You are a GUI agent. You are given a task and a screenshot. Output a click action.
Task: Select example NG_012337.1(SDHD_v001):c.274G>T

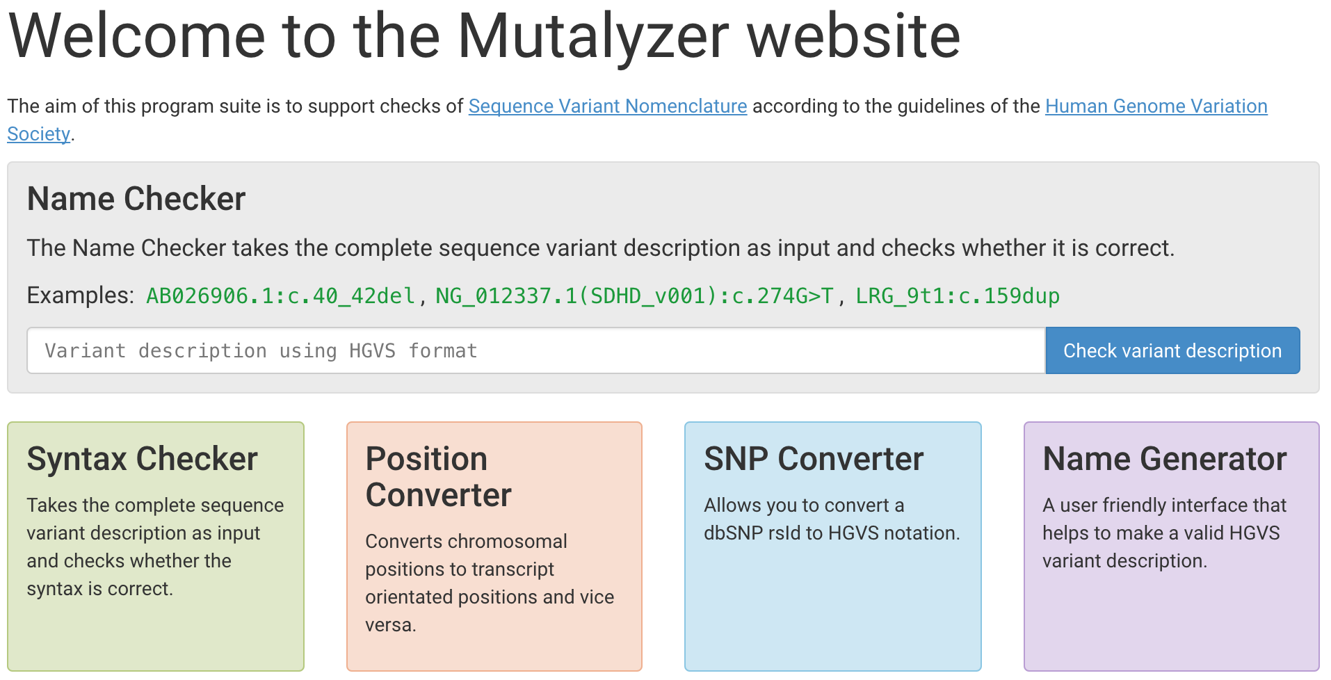[634, 296]
